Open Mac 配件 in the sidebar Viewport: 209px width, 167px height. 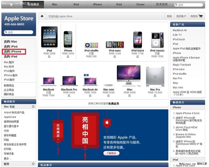point(9,62)
